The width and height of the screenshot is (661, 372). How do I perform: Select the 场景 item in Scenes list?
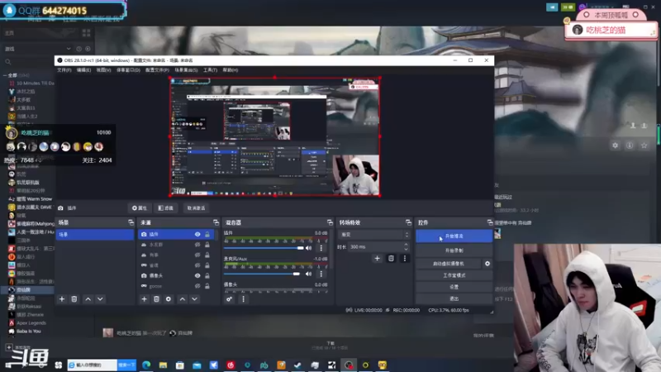point(95,235)
